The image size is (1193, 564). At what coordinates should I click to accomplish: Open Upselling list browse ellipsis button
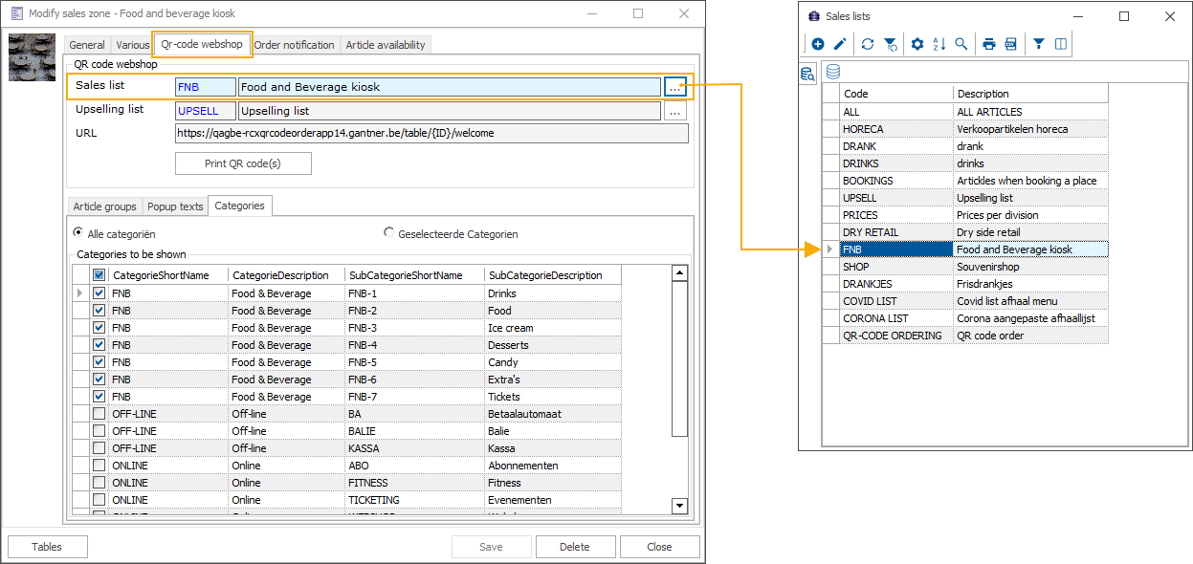click(675, 112)
